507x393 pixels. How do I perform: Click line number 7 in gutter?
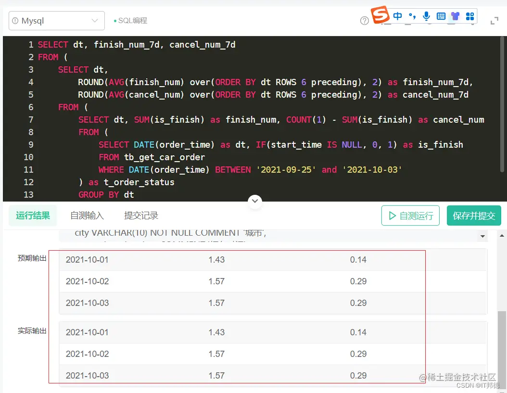pos(31,120)
